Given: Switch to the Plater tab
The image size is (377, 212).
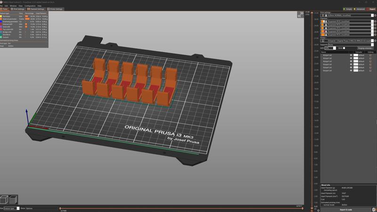Looking at the screenshot, I should coord(4,9).
